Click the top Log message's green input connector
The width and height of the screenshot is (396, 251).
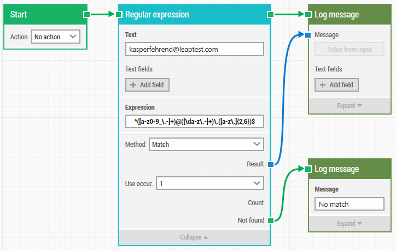click(x=308, y=15)
